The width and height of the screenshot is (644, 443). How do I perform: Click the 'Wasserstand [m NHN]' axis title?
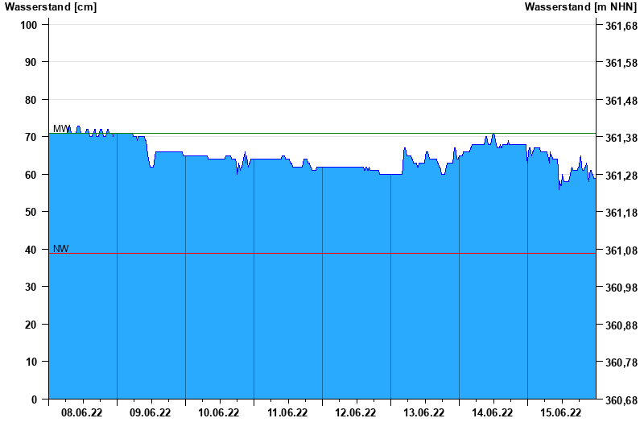tap(580, 7)
